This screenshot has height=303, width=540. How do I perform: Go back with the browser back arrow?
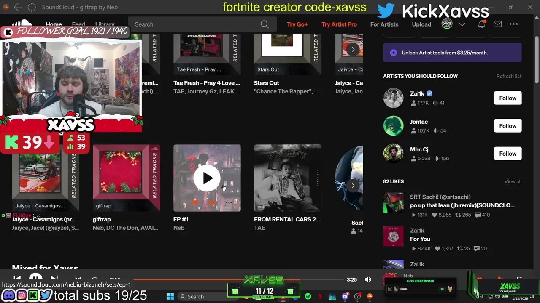[18, 7]
